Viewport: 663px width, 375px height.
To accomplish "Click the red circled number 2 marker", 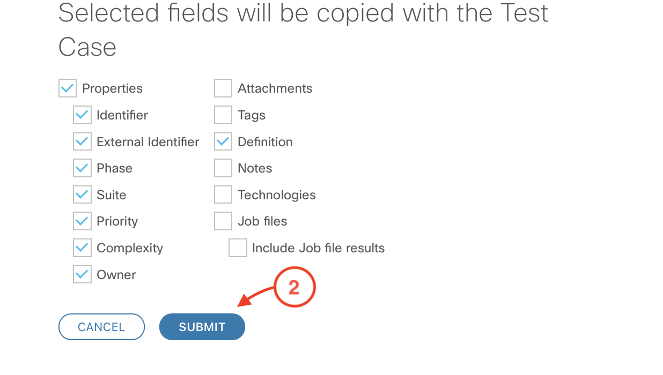I will pos(294,288).
